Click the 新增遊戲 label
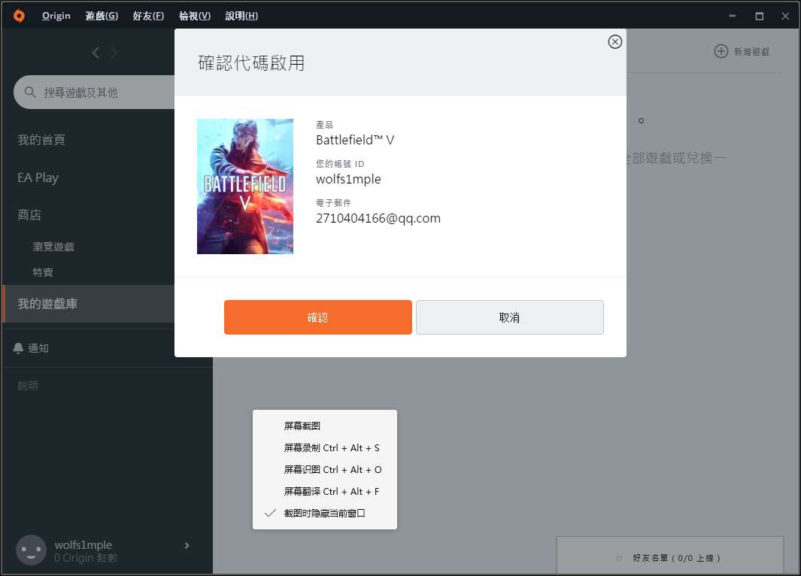This screenshot has height=576, width=801. [x=751, y=52]
